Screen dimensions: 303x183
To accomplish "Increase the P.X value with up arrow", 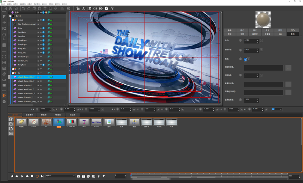I will point(50,109).
